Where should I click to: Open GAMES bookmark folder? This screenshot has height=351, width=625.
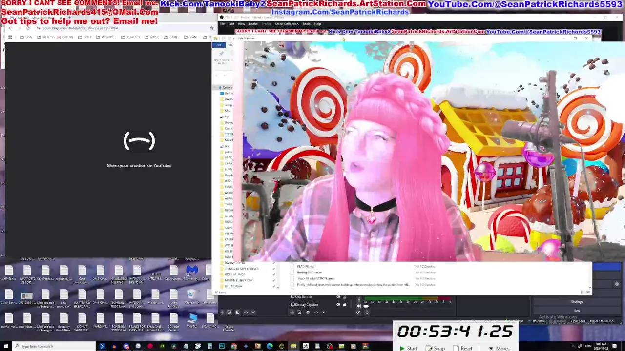click(x=172, y=37)
